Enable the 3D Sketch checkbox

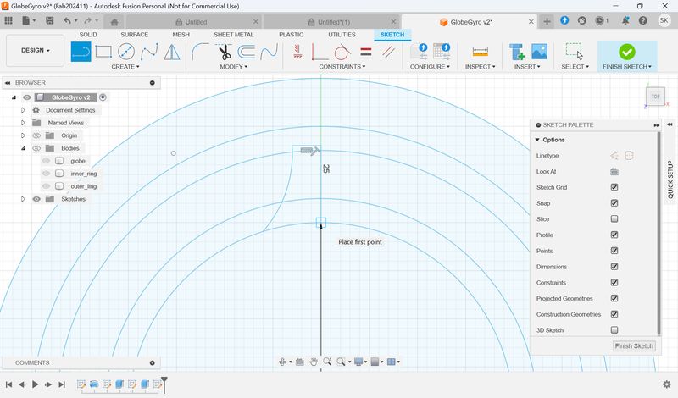pos(614,330)
